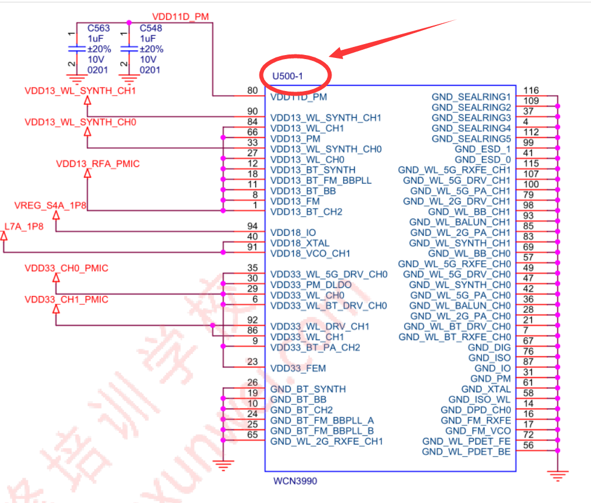Click pin name VDD33_WL_5G_DRV_CH0
Viewport: 591px width, 503px height.
[x=329, y=274]
